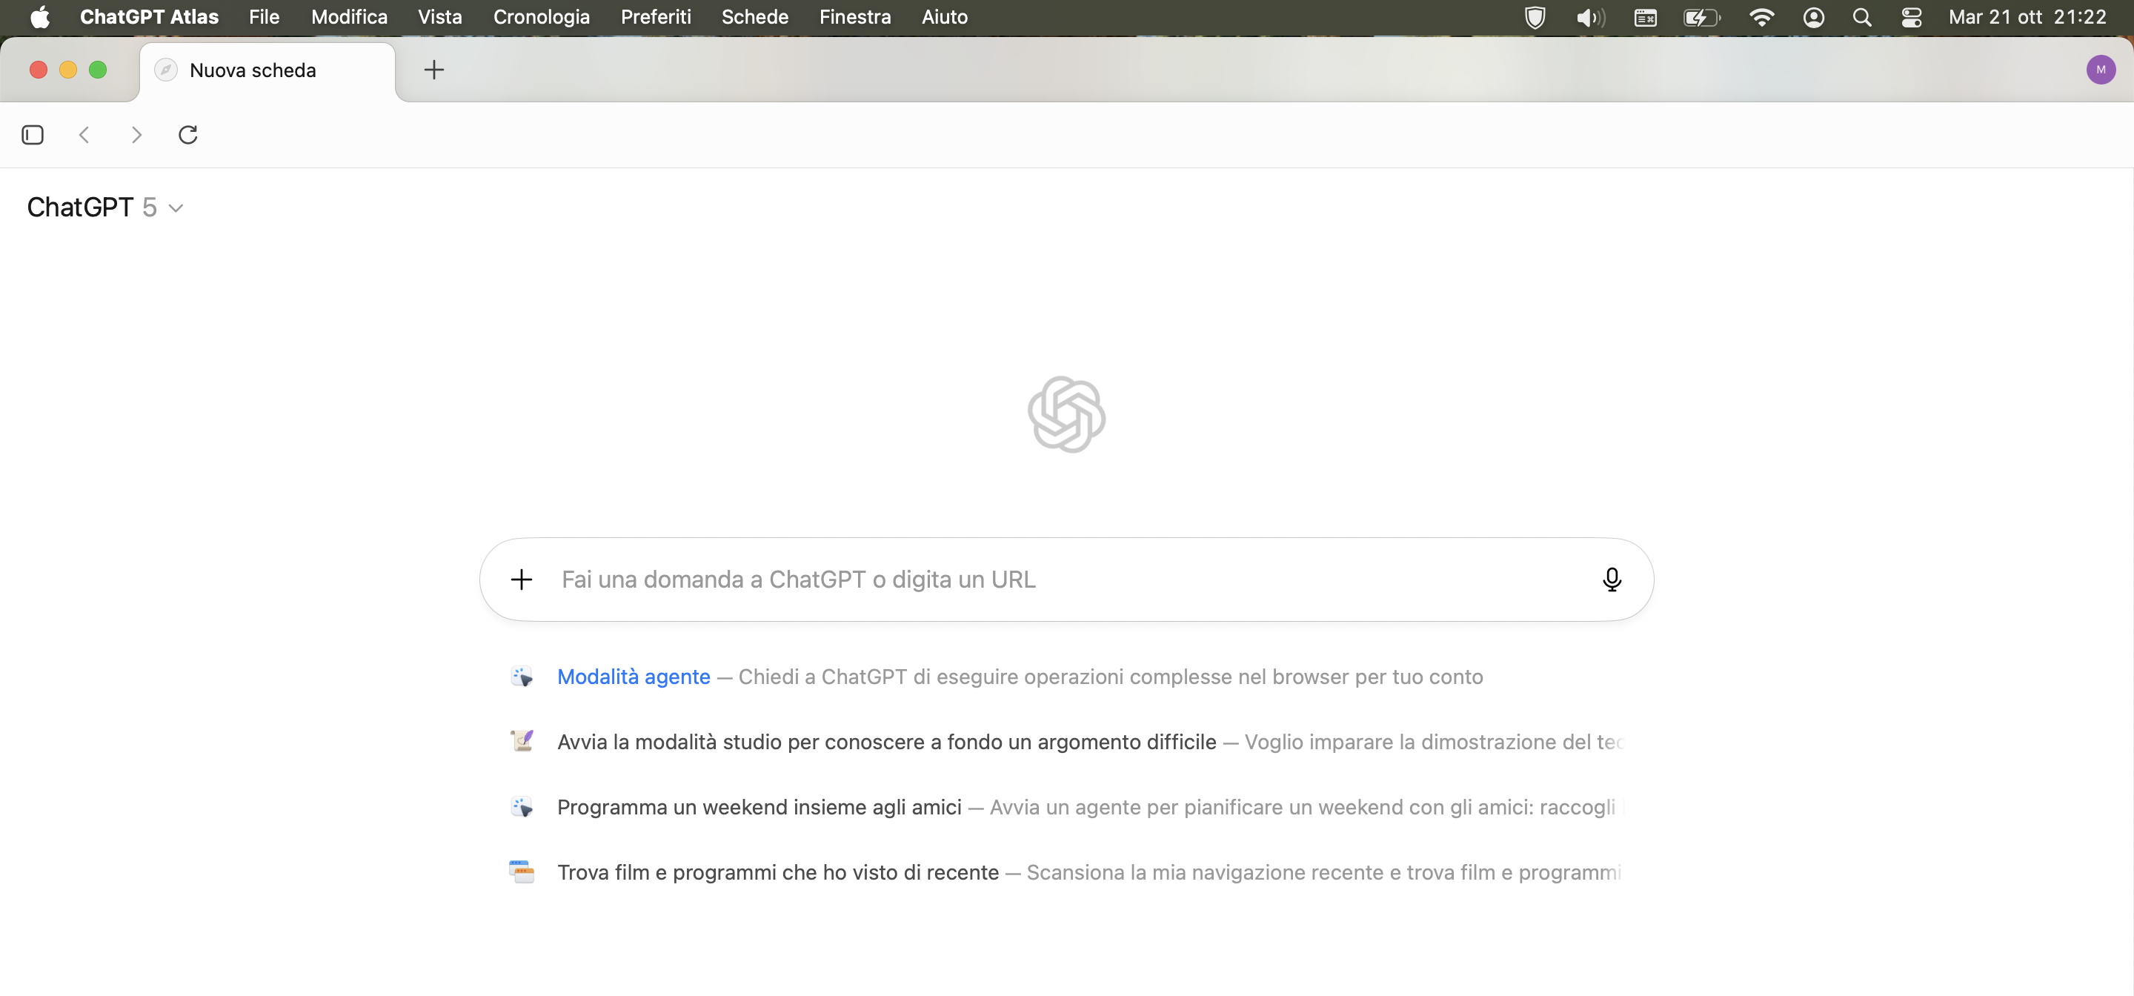Open the Schede menu

754,16
